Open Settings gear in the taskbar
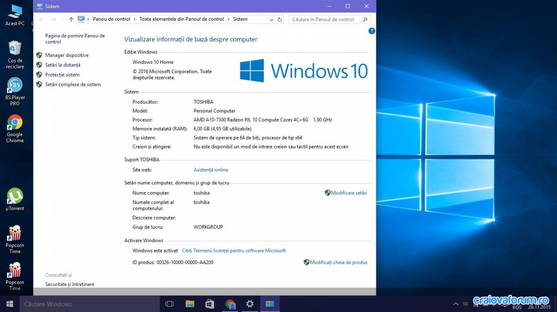The width and height of the screenshot is (557, 312). (250, 304)
